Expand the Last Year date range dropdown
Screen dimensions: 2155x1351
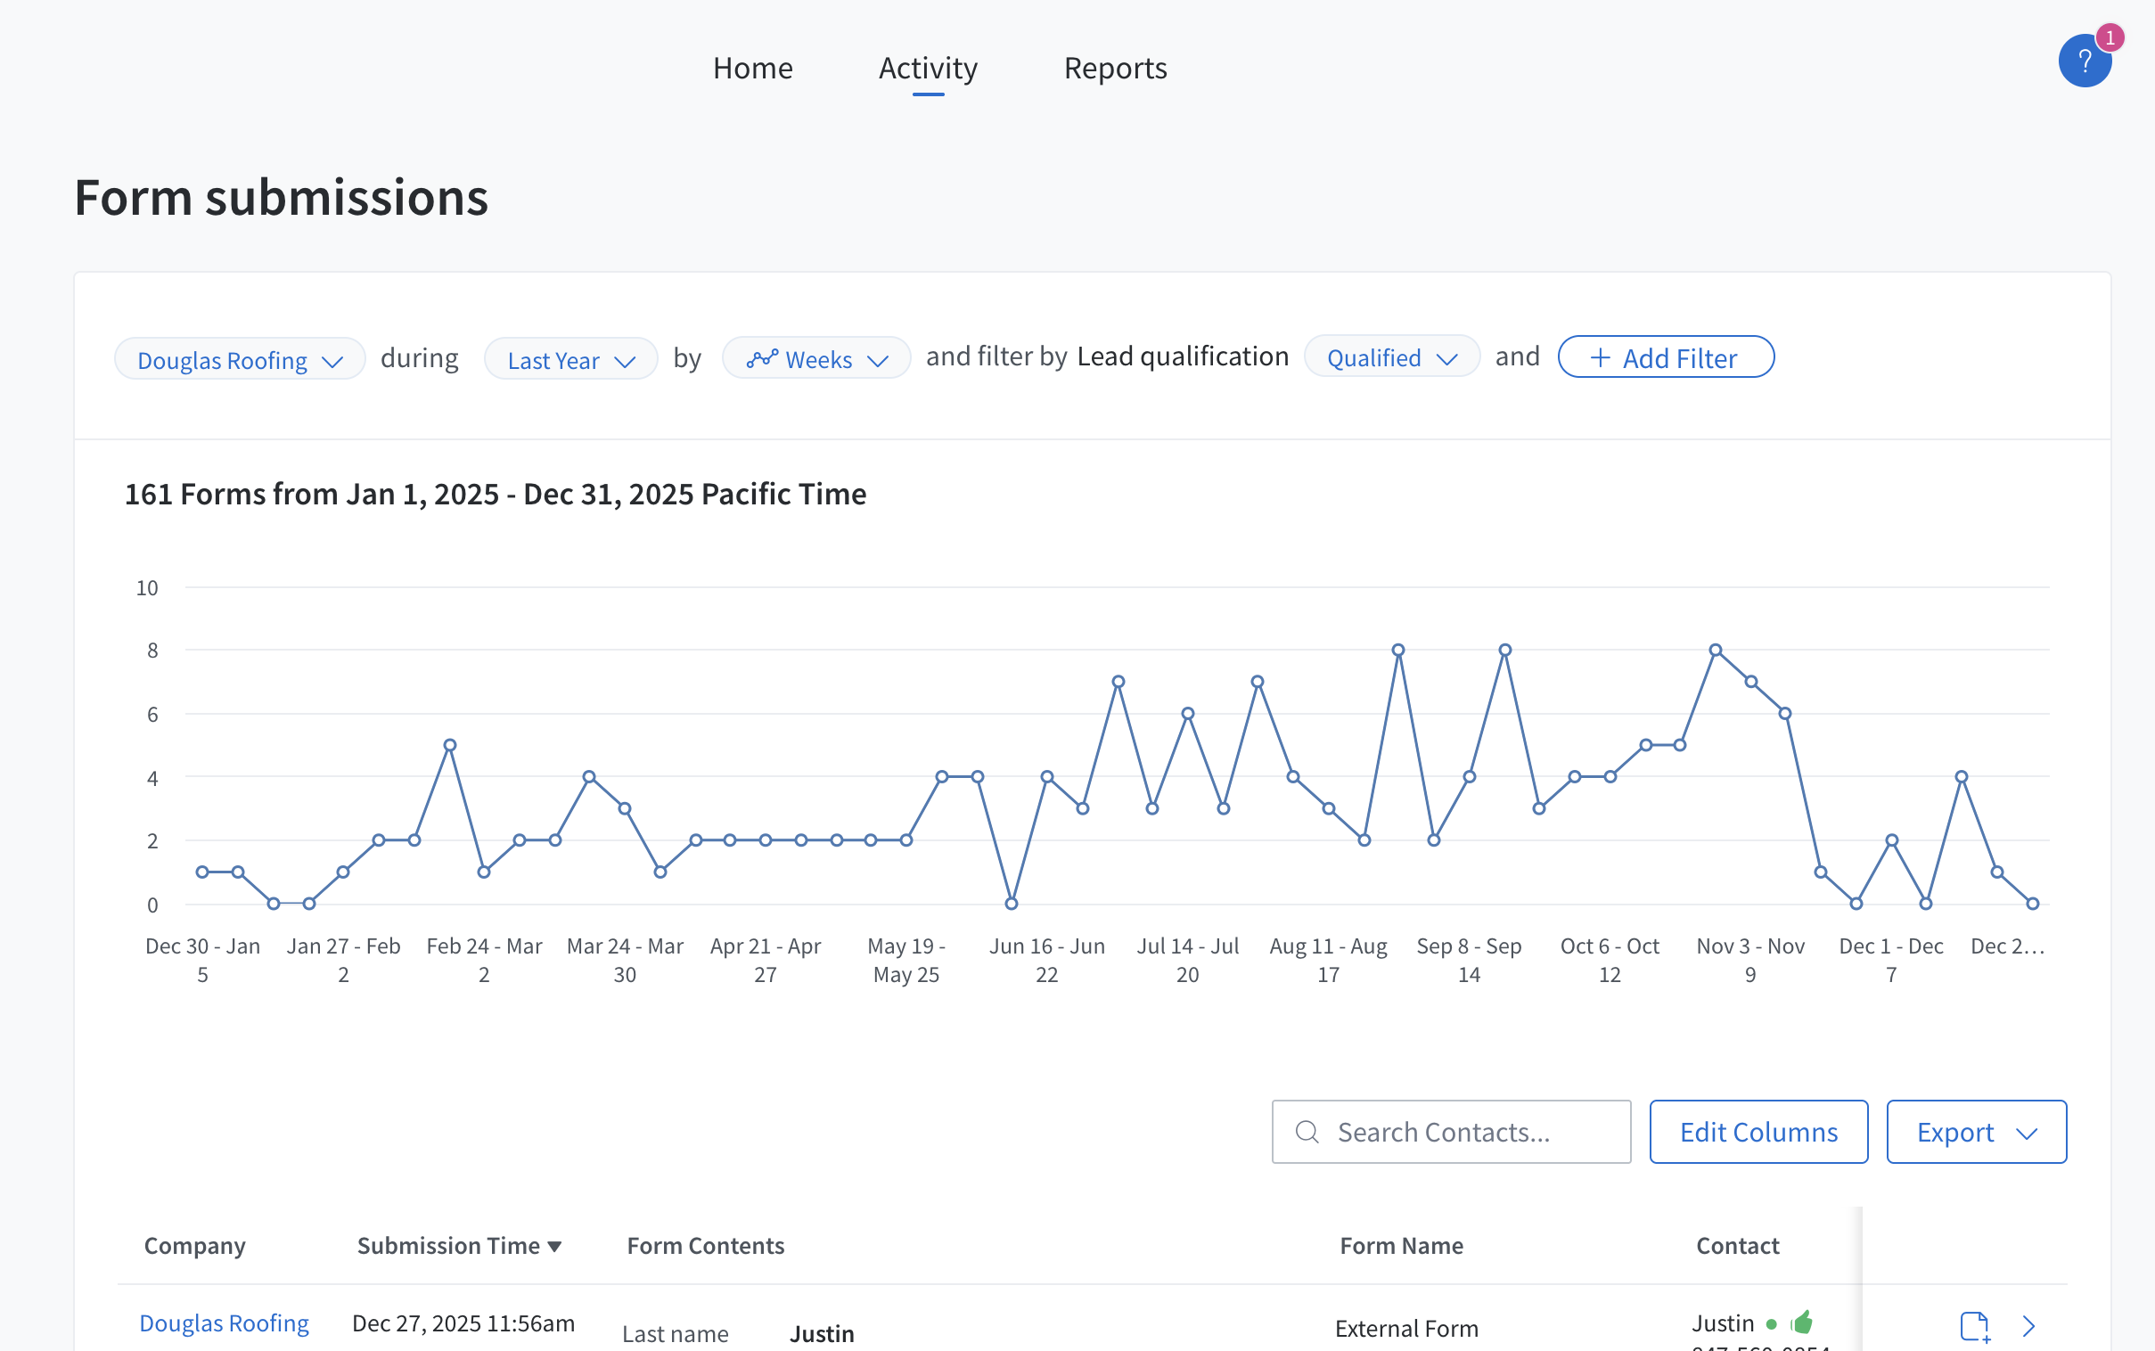point(570,359)
